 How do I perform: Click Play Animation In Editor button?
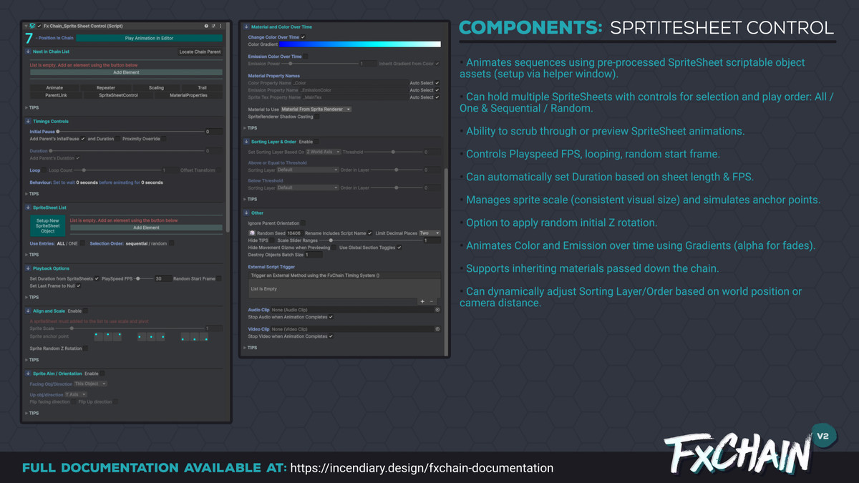150,38
